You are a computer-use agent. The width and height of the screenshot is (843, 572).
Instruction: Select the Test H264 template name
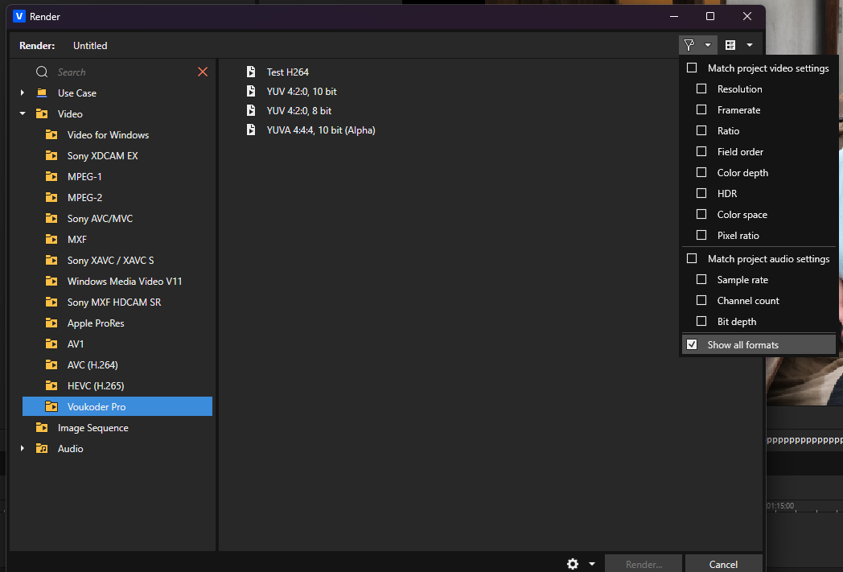pyautogui.click(x=288, y=72)
